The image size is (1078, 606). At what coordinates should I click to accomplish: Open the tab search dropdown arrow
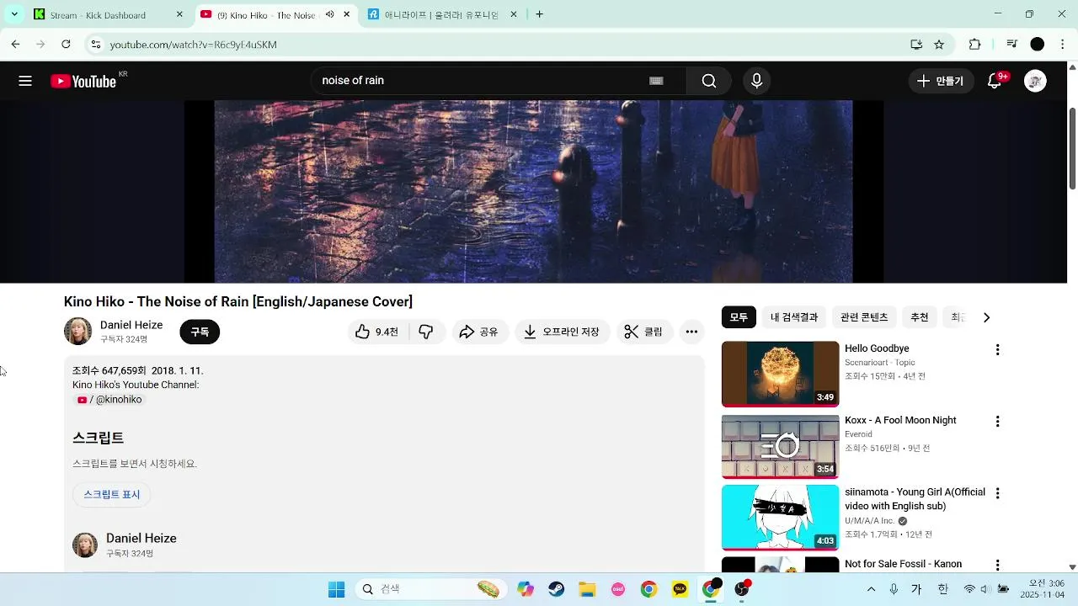(14, 14)
